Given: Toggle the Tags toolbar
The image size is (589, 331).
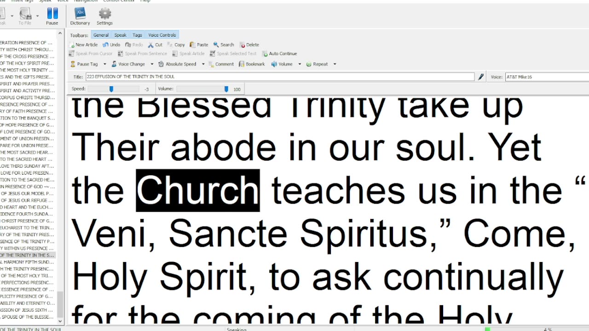Looking at the screenshot, I should coord(137,35).
